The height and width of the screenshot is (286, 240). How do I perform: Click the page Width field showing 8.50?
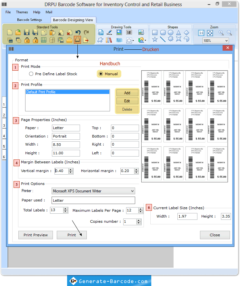coord(66,145)
